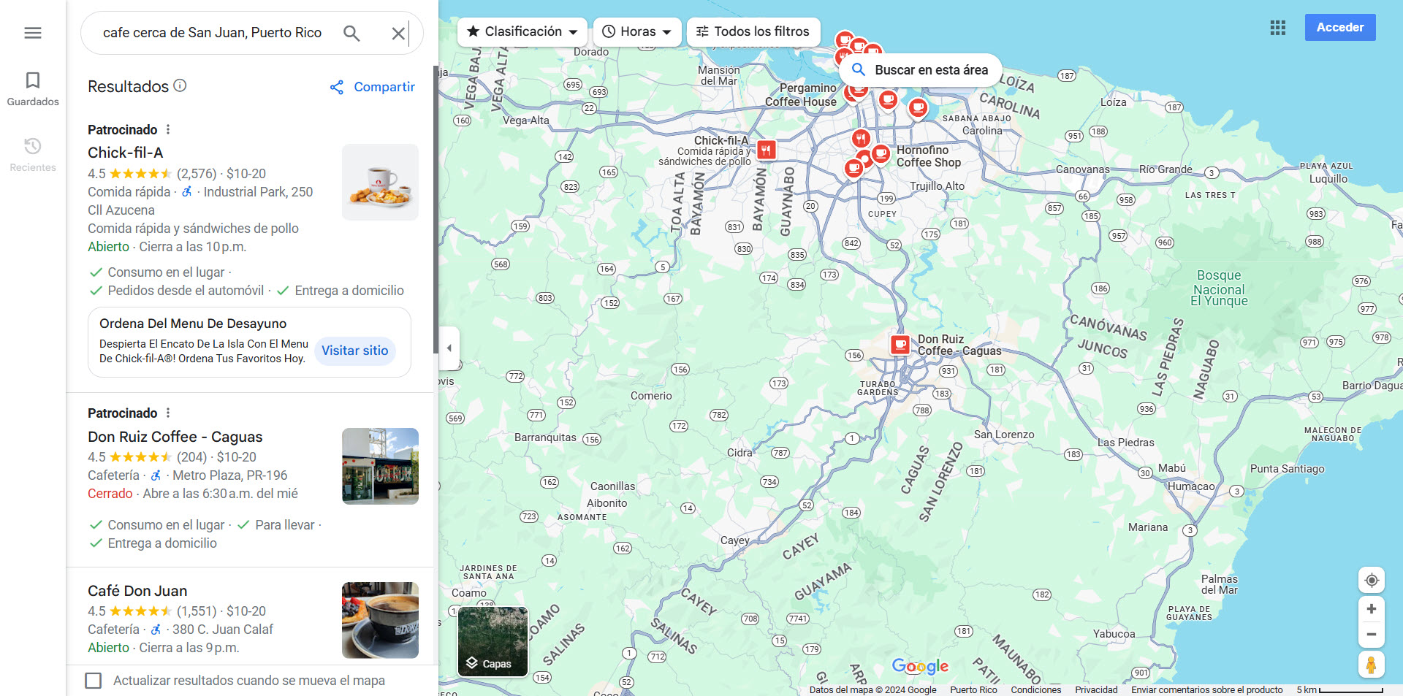Click the Chick-fil-A accessibility wheelchair icon
Viewport: 1403px width, 696px height.
(x=187, y=191)
